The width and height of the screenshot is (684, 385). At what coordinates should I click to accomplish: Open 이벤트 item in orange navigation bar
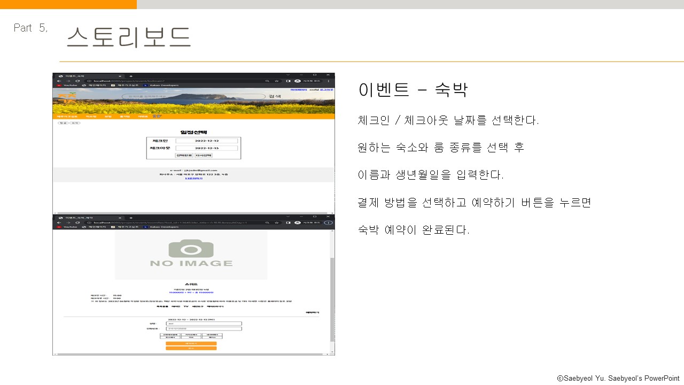pyautogui.click(x=143, y=117)
